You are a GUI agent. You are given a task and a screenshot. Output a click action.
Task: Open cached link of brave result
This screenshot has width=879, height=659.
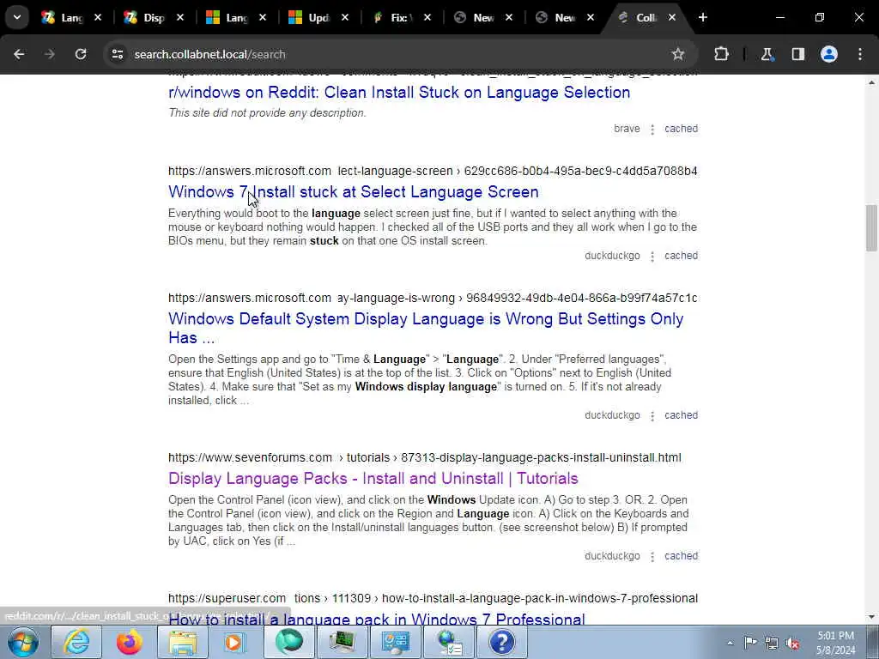point(681,129)
